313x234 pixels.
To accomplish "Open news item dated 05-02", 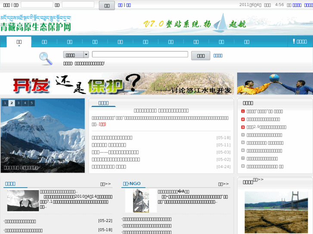I will coord(116,159).
